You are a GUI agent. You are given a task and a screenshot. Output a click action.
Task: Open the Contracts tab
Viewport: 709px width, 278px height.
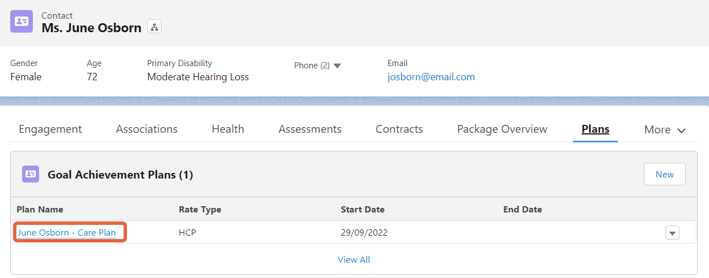(x=399, y=129)
